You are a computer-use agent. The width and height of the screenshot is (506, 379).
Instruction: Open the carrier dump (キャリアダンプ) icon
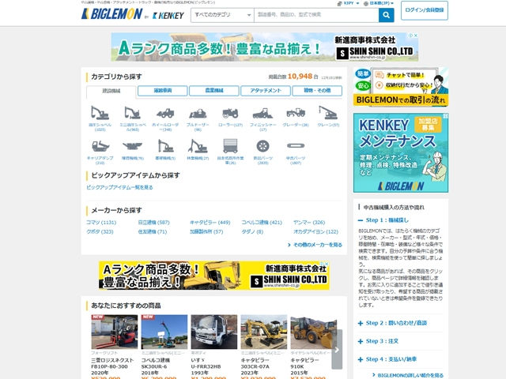point(100,147)
